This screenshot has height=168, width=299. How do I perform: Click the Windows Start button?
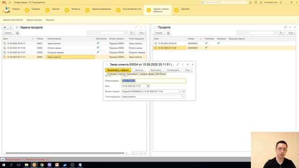point(4,165)
